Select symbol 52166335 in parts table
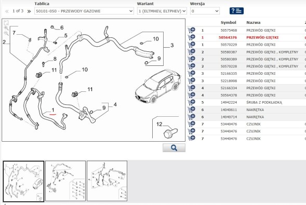Image resolution: width=306 pixels, height=205 pixels. tap(229, 74)
